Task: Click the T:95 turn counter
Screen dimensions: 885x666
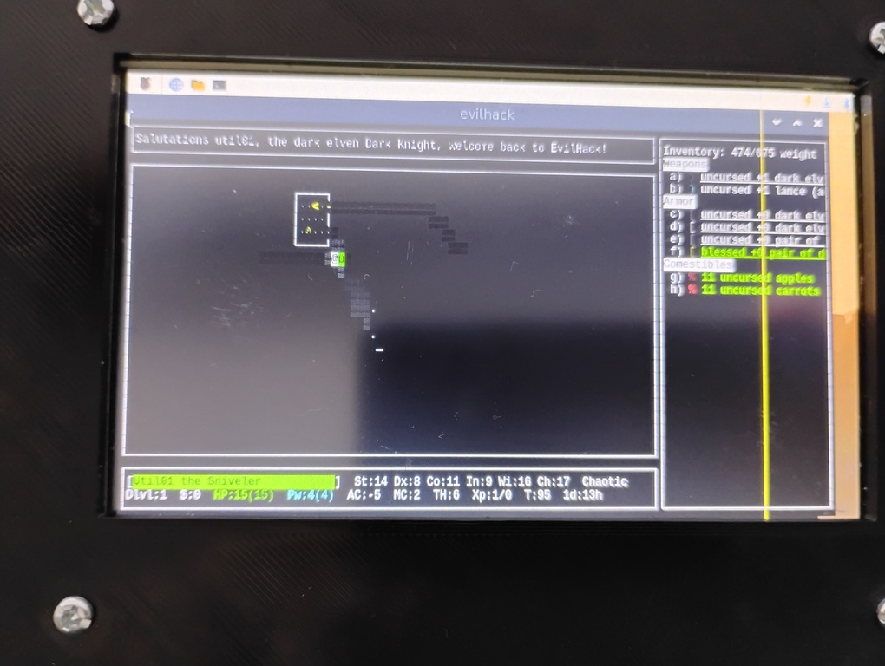Action: tap(537, 494)
